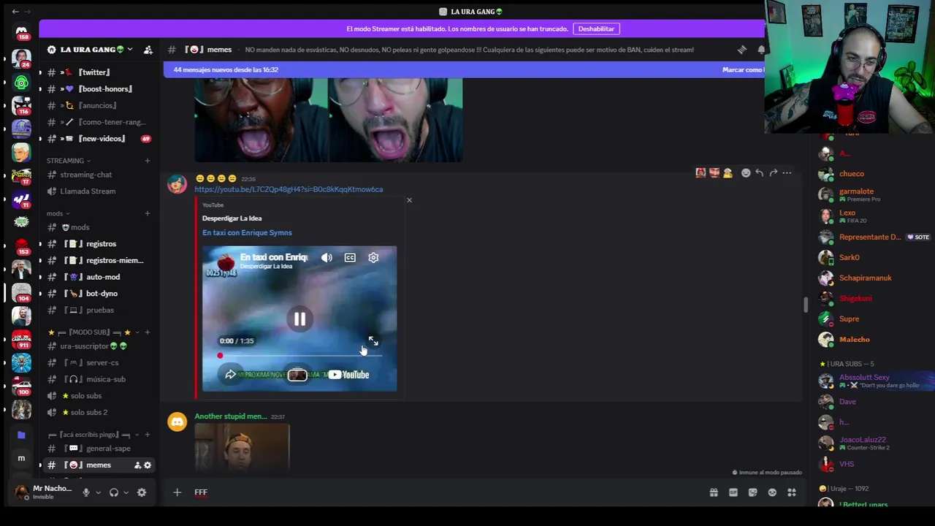Open the música-sub channel
Viewport: 935px width, 526px height.
click(98, 379)
